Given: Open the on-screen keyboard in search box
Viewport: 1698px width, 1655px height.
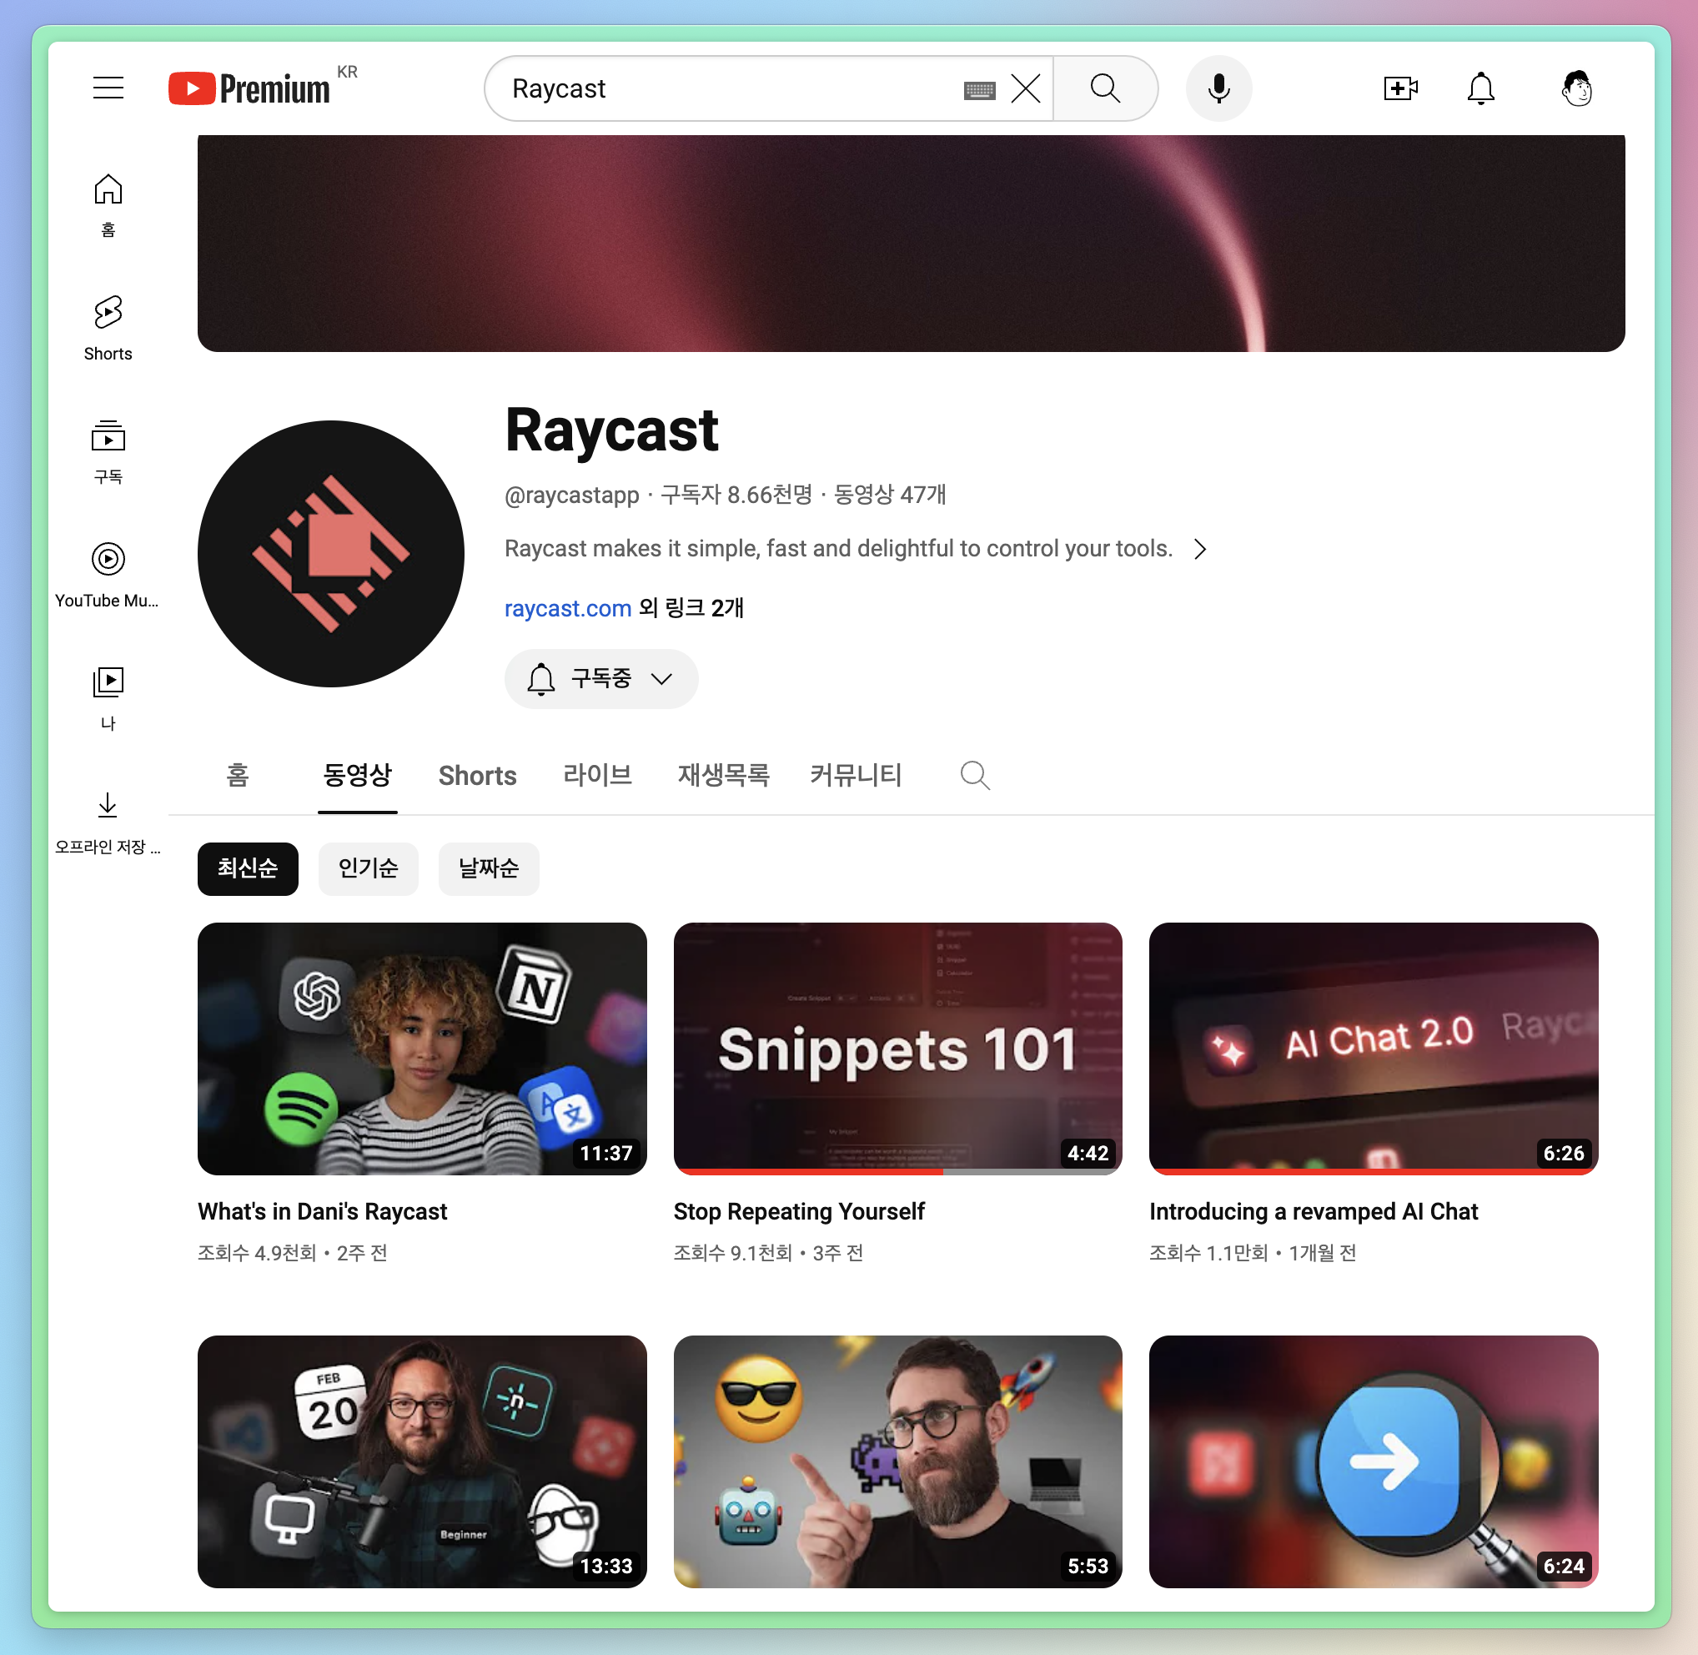Looking at the screenshot, I should pyautogui.click(x=979, y=89).
